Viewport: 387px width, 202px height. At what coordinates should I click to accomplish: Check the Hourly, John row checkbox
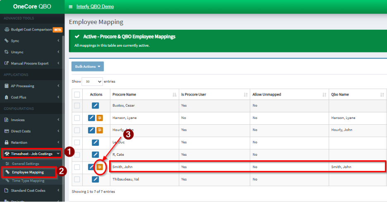(x=77, y=130)
